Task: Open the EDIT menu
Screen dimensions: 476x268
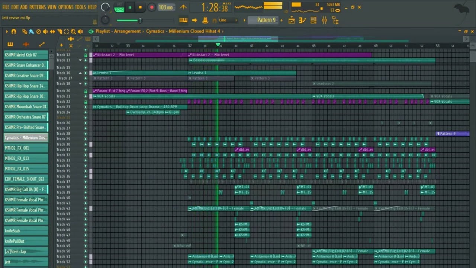Action: pos(15,7)
